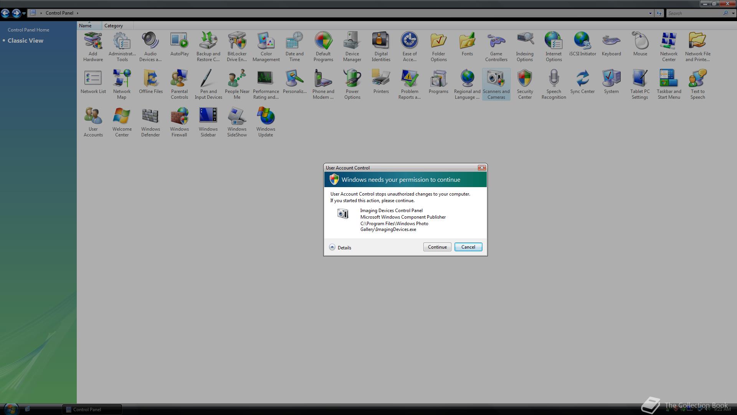Open the Sync Center icon
The image size is (737, 415).
582,81
